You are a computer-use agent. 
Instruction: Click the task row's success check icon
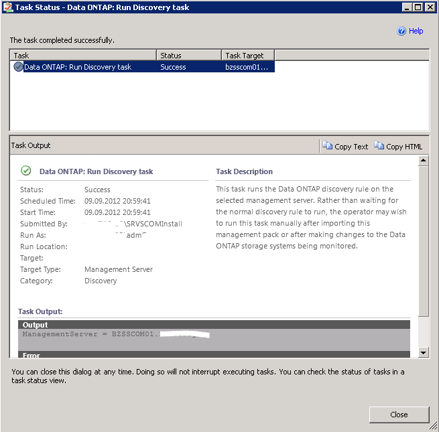18,67
